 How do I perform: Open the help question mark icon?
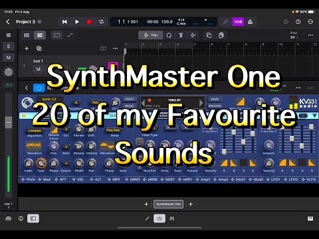[298, 22]
